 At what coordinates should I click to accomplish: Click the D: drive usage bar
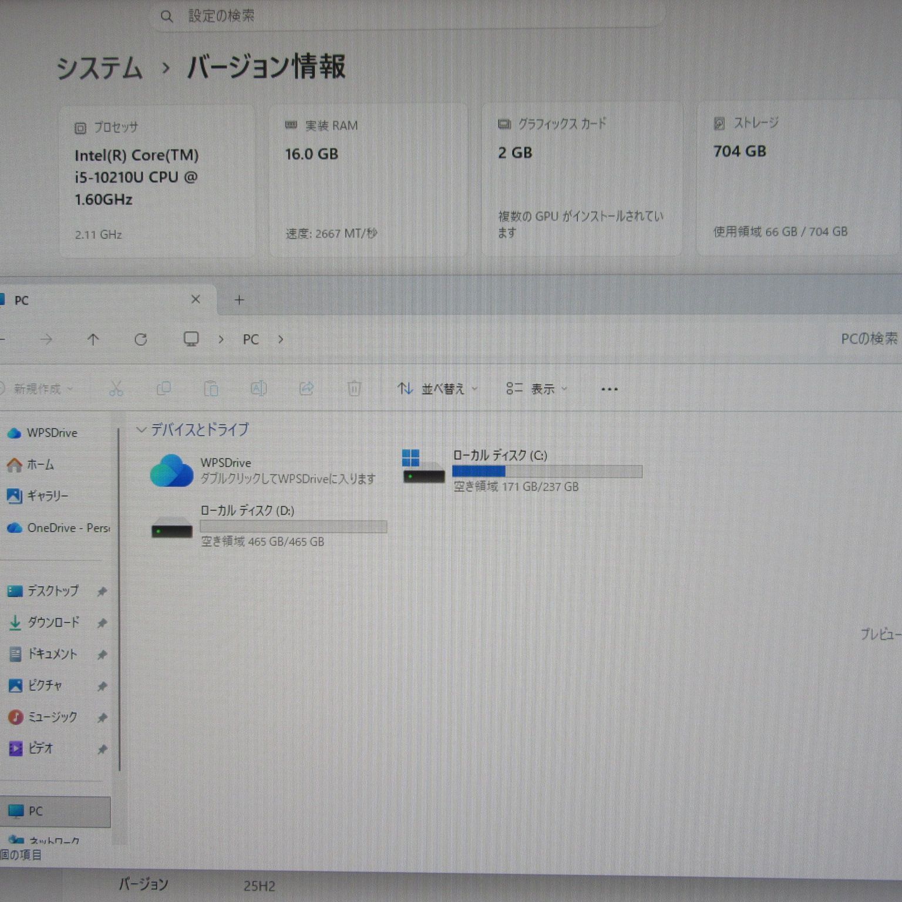point(294,527)
